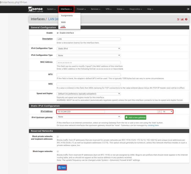Open the related status bar-chart icon
The width and height of the screenshot is (191, 174).
182,19
